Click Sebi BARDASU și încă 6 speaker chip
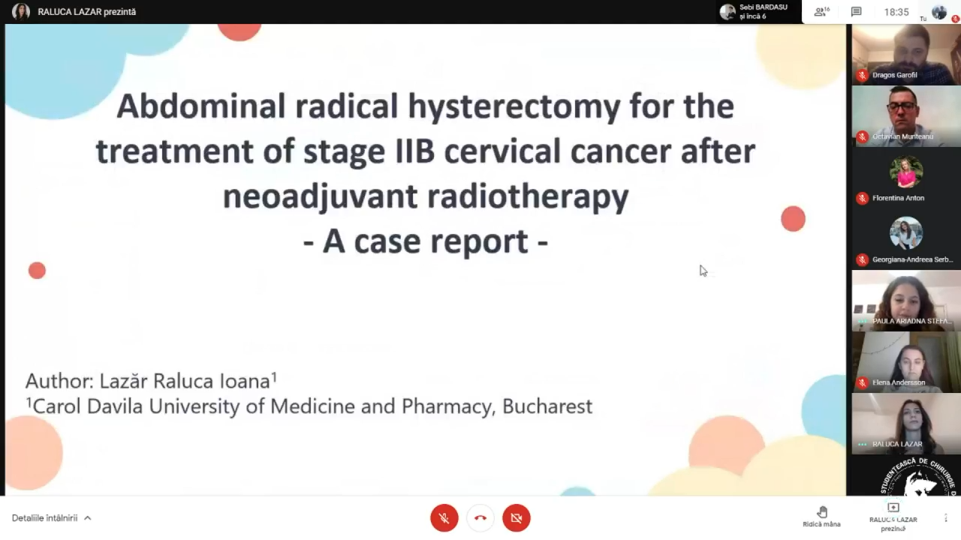This screenshot has height=540, width=961. (x=755, y=12)
